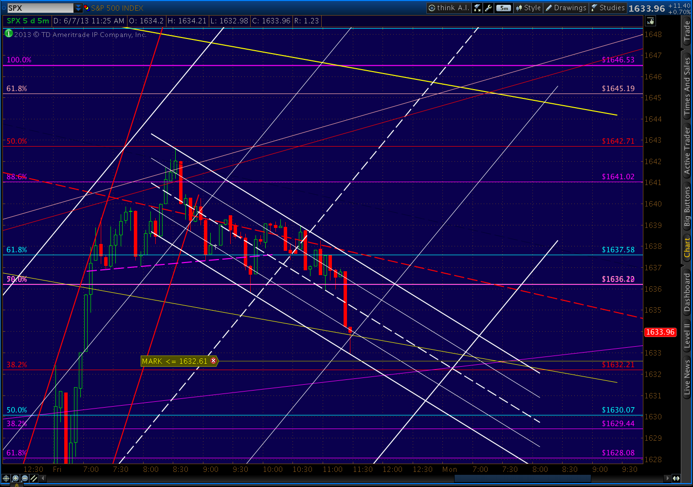Click the last price 1633.96 in header
Image resolution: width=693 pixels, height=487 pixels.
pyautogui.click(x=646, y=8)
